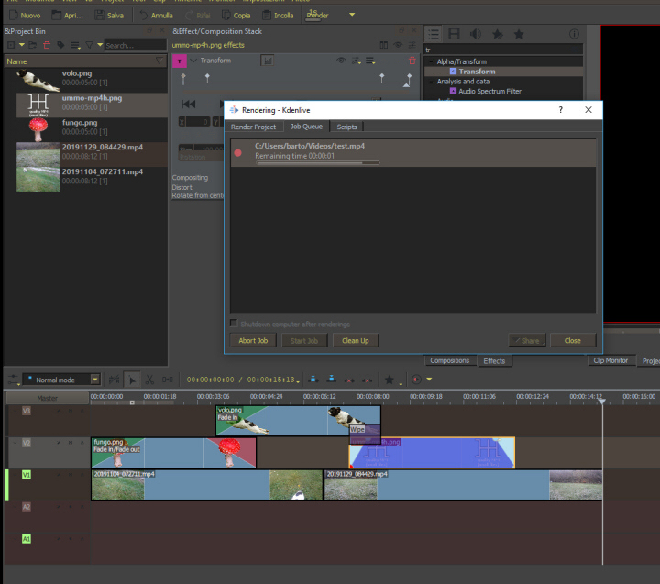Image resolution: width=660 pixels, height=584 pixels.
Task: Collapse the Transform effect chevron
Action: tap(193, 61)
